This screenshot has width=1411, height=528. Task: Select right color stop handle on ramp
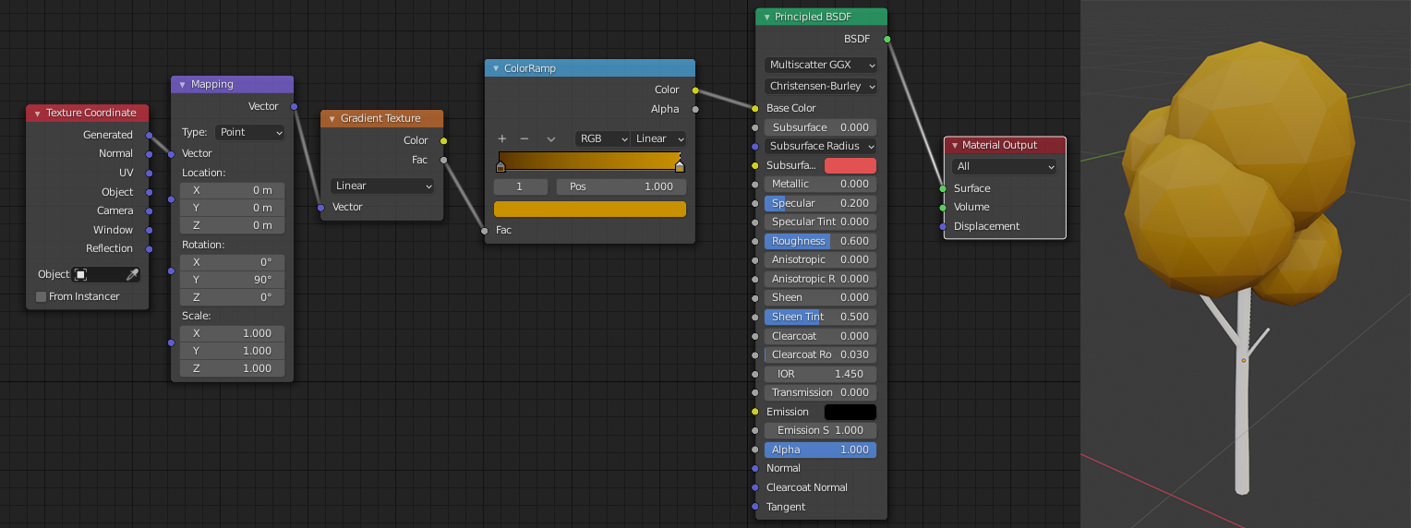point(680,167)
